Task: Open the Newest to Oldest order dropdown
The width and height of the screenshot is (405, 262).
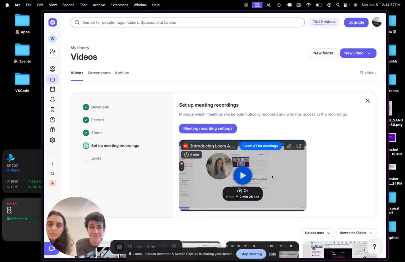Action: tap(356, 233)
